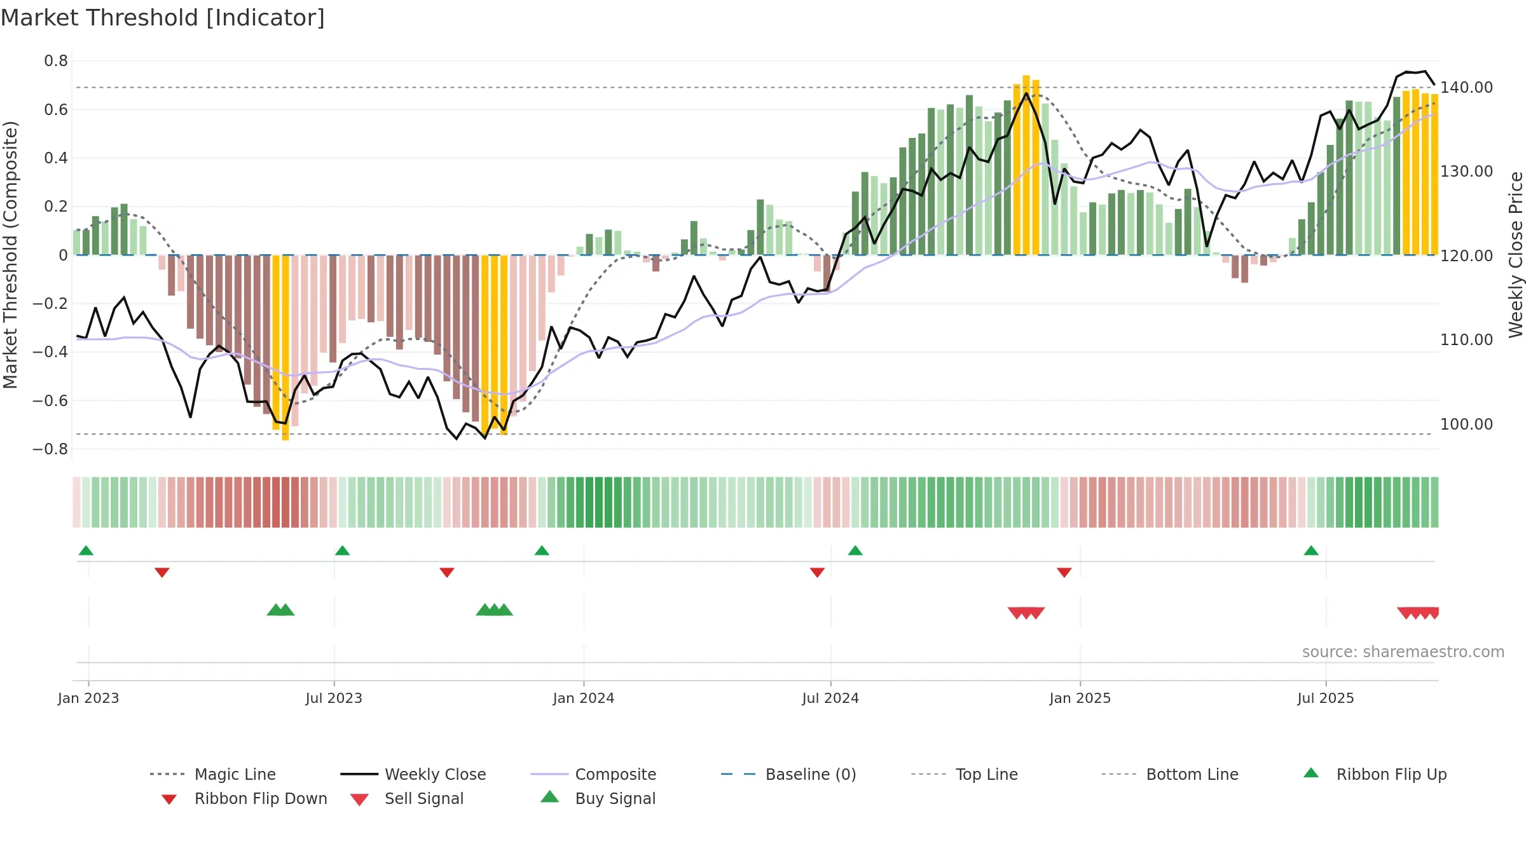Click the Weekly Close Price axis title
The image size is (1526, 858).
pyautogui.click(x=1516, y=255)
